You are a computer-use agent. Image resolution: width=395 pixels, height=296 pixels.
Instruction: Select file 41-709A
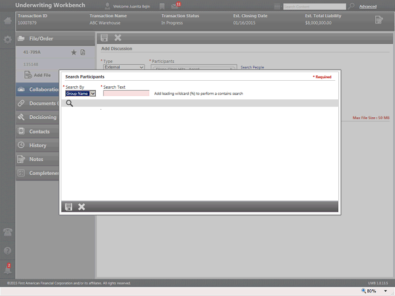tap(32, 52)
